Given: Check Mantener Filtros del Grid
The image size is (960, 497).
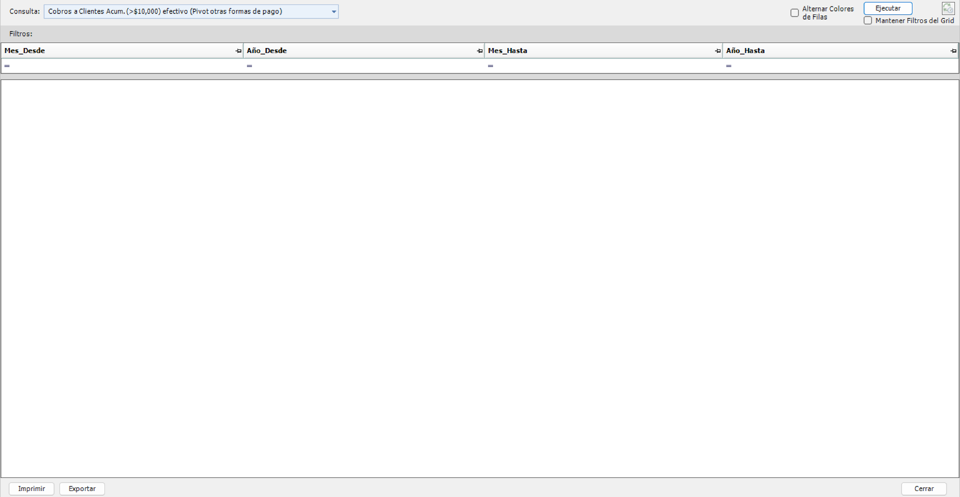Looking at the screenshot, I should pos(868,20).
